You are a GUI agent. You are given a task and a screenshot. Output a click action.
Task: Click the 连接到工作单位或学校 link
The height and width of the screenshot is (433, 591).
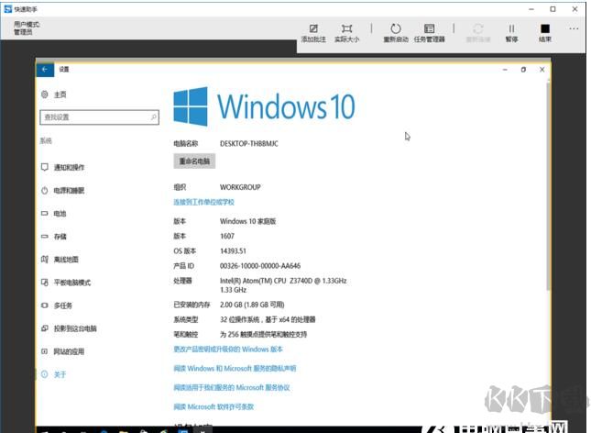pos(203,202)
